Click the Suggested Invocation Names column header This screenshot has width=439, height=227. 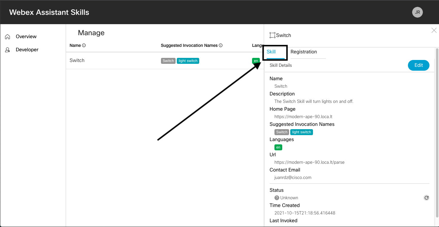(x=189, y=46)
